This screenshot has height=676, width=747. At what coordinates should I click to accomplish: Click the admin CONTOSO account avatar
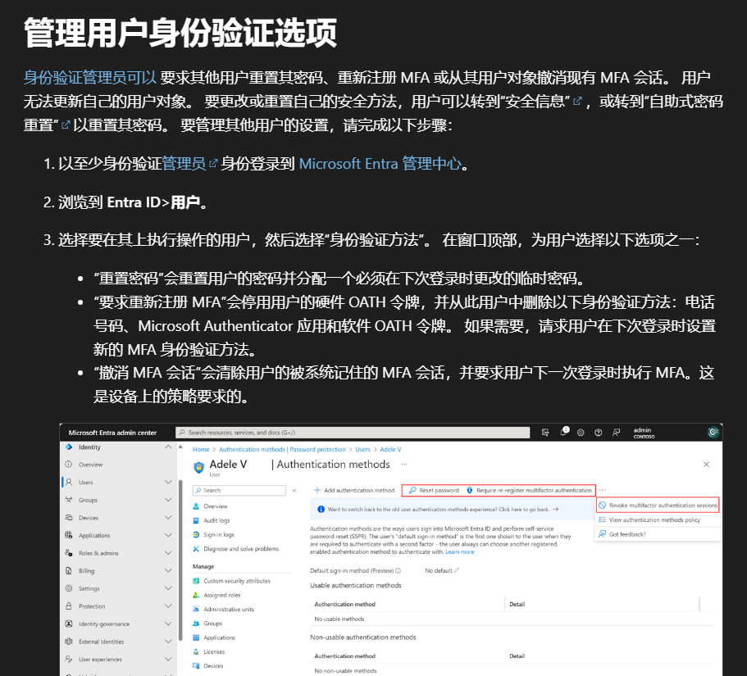[713, 433]
